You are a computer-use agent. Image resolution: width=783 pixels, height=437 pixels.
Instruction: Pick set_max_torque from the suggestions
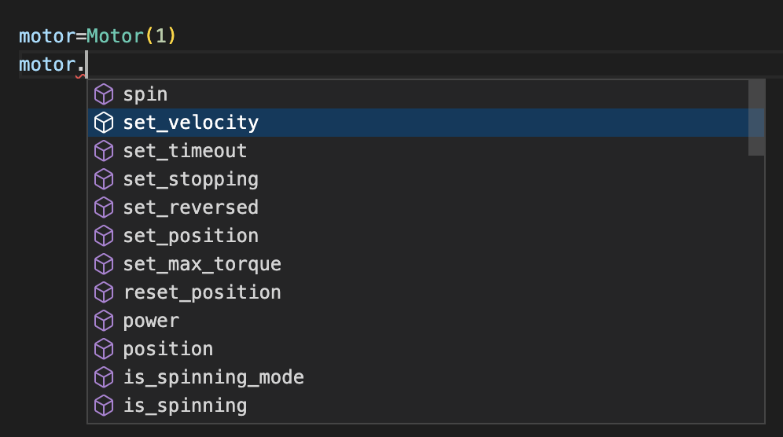(x=202, y=264)
